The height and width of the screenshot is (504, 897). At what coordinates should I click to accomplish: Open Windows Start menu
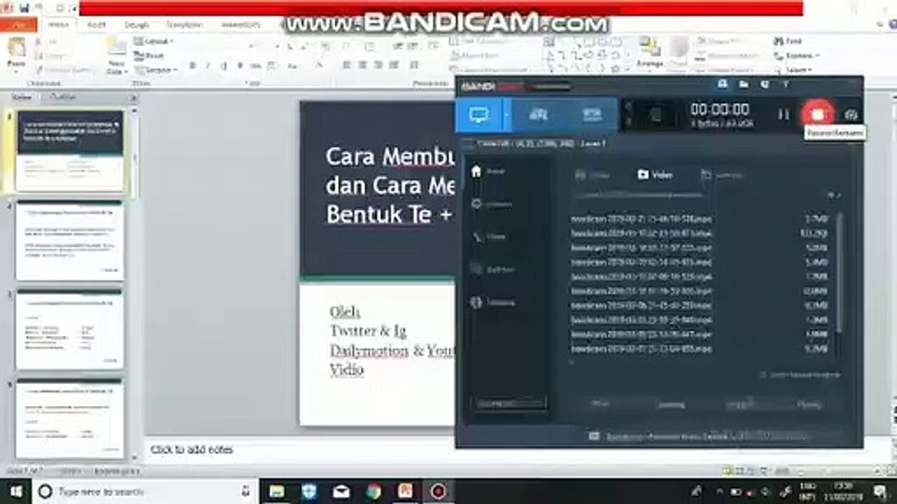pyautogui.click(x=15, y=491)
